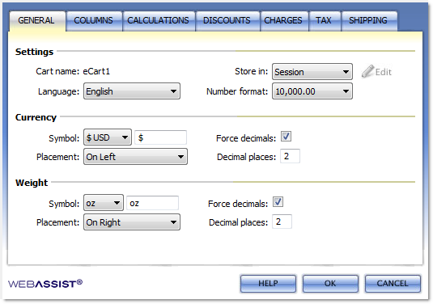Go to the DISCOUNTS tab
433x304 pixels.
click(227, 21)
